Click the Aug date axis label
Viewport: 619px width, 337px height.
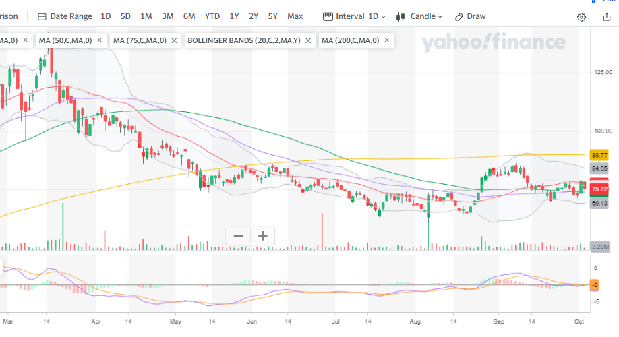coord(415,321)
